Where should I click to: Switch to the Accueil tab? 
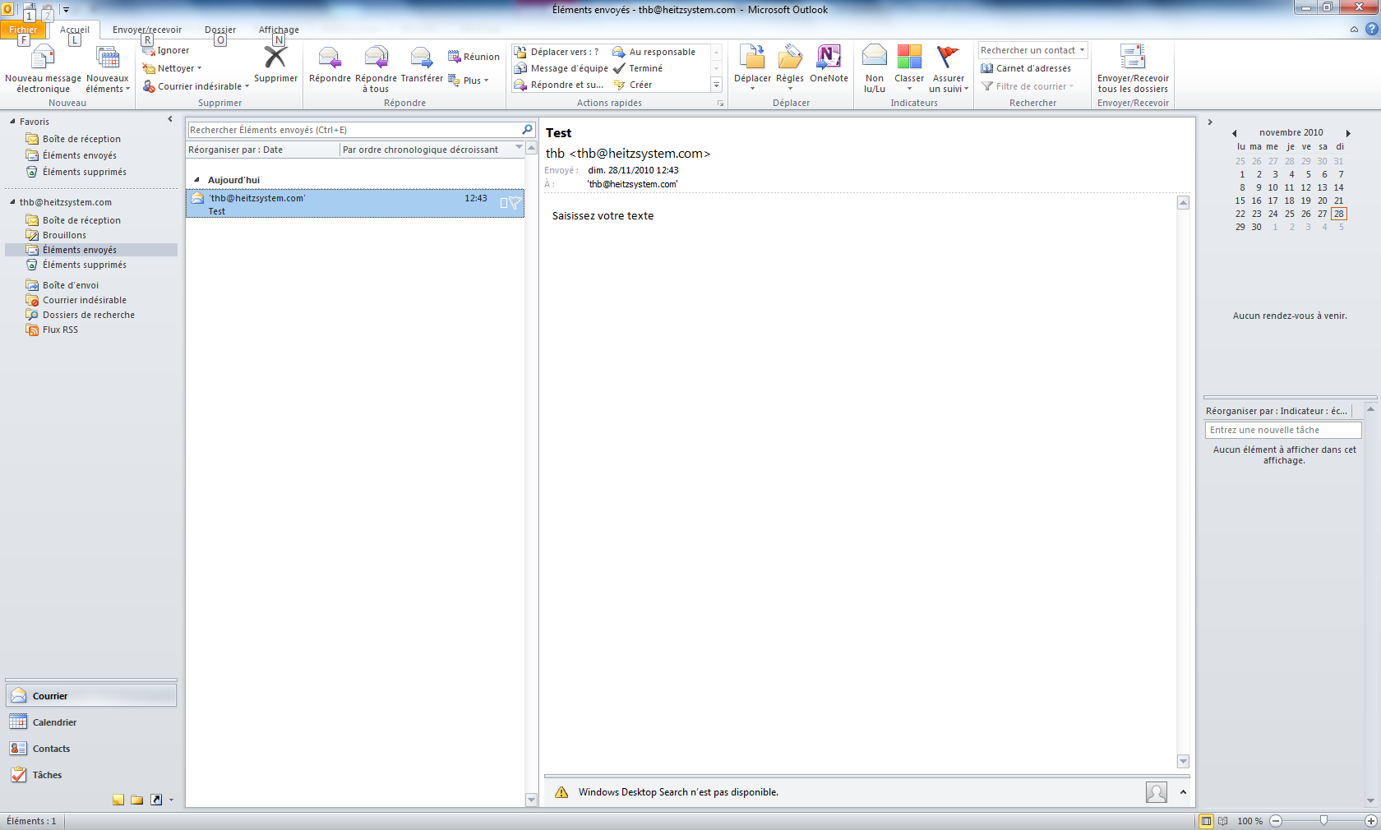click(75, 30)
